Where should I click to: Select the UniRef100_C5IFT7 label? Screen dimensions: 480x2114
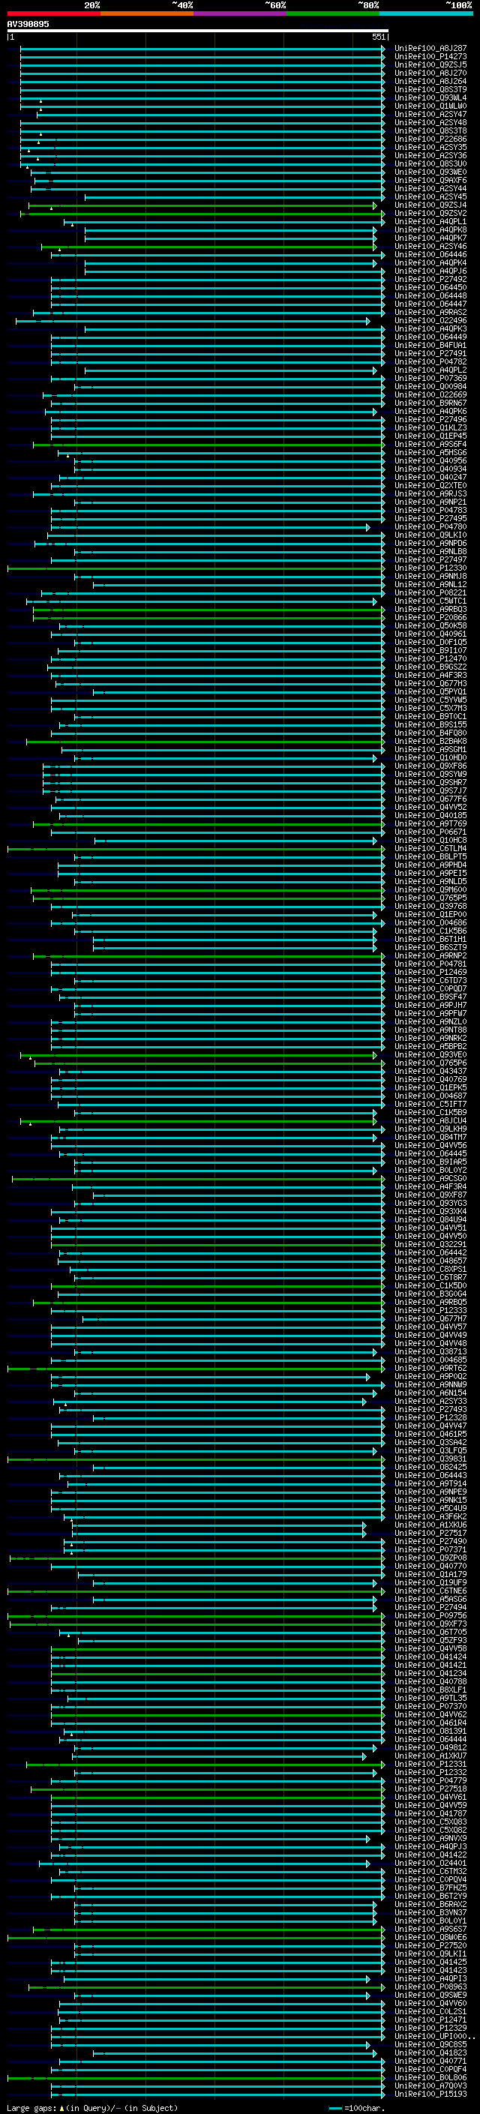click(430, 1105)
